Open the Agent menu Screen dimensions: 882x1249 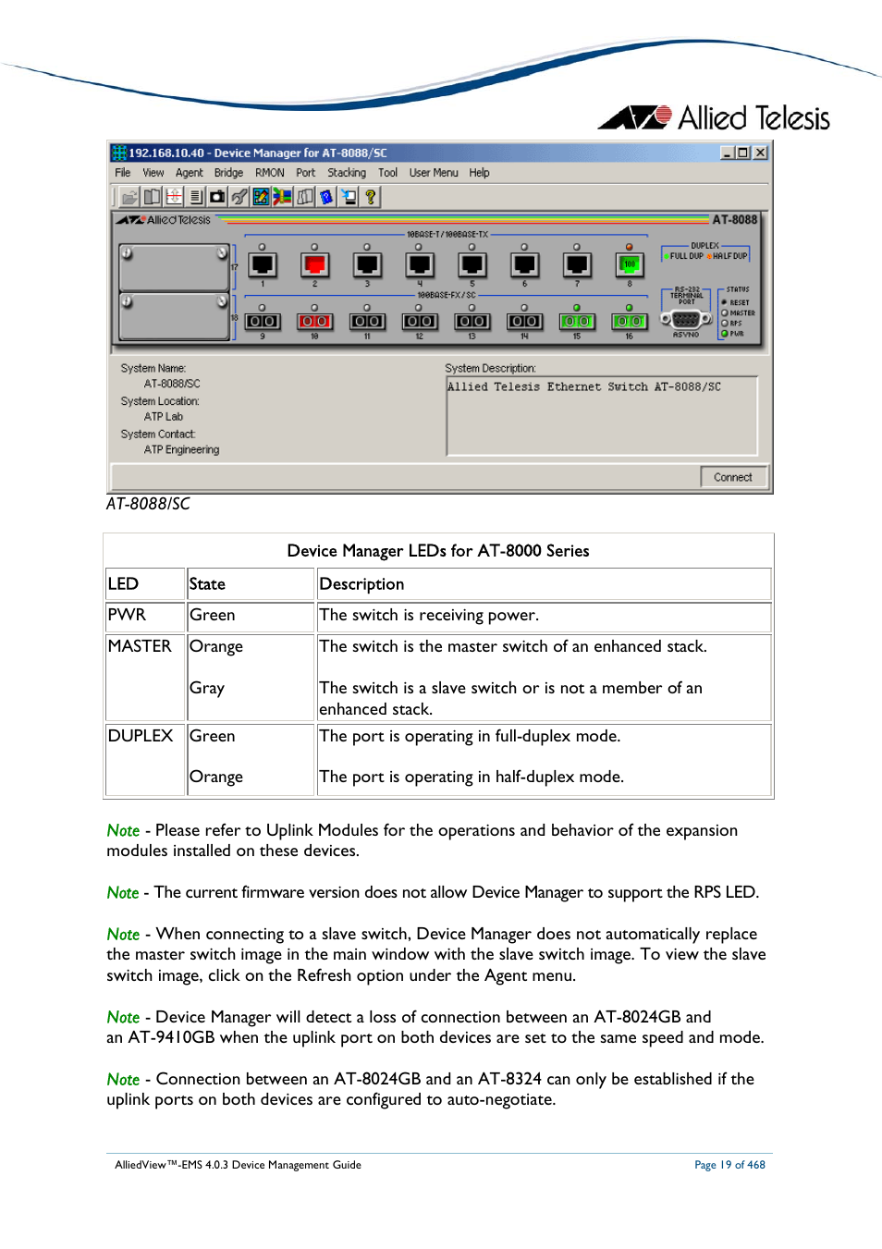190,173
